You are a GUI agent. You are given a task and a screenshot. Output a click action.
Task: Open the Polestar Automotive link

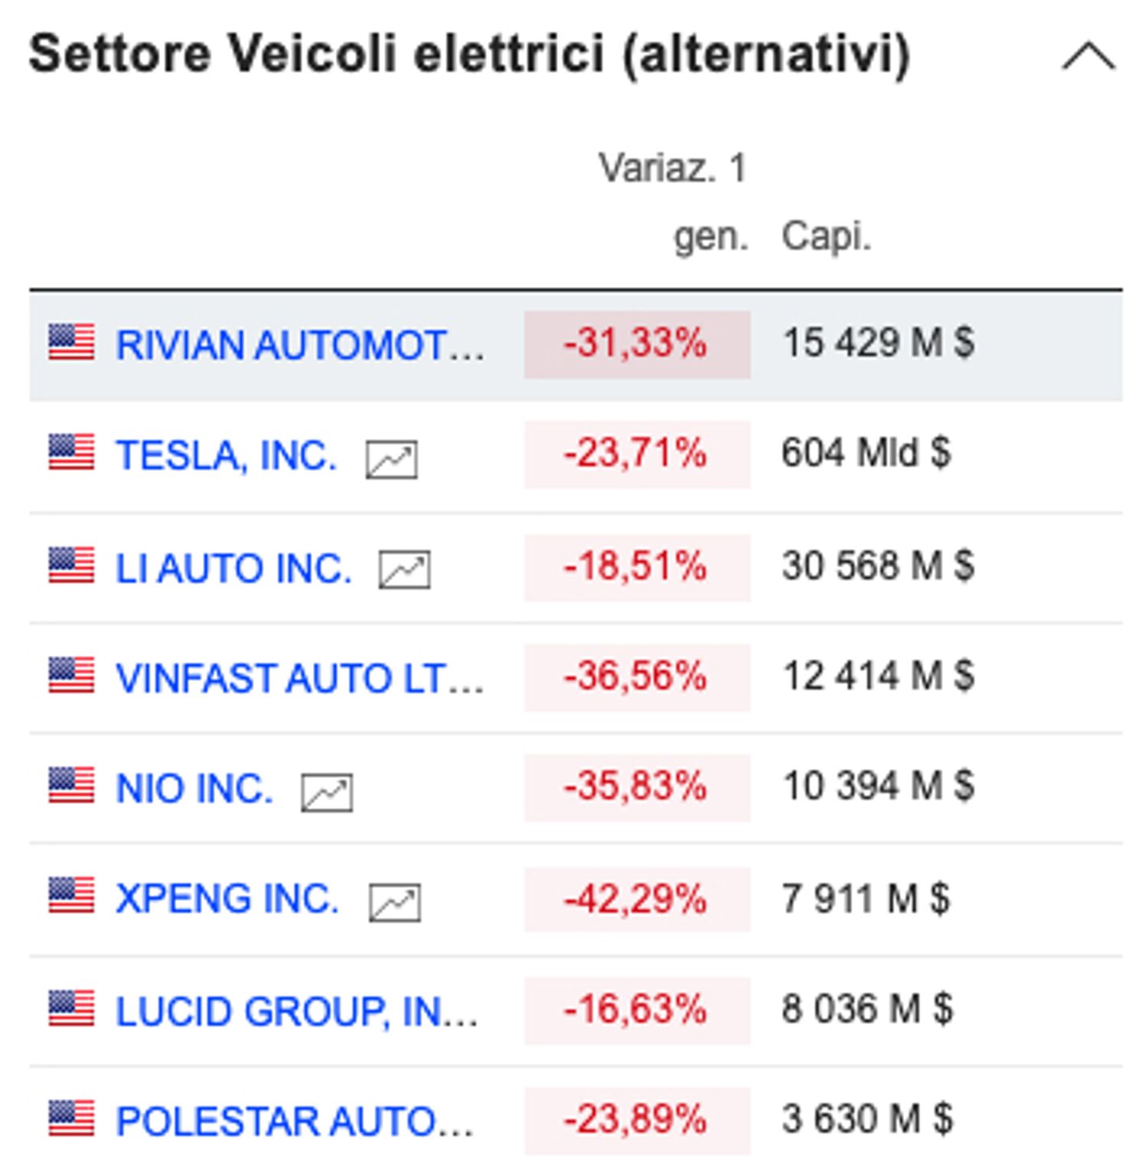tap(294, 1121)
